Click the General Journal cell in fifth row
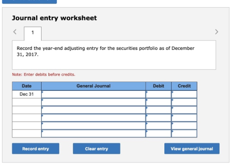250x167 pixels. tap(93, 126)
